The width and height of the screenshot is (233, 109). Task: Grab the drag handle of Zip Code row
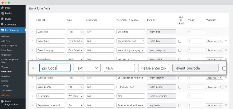[x=33, y=68]
